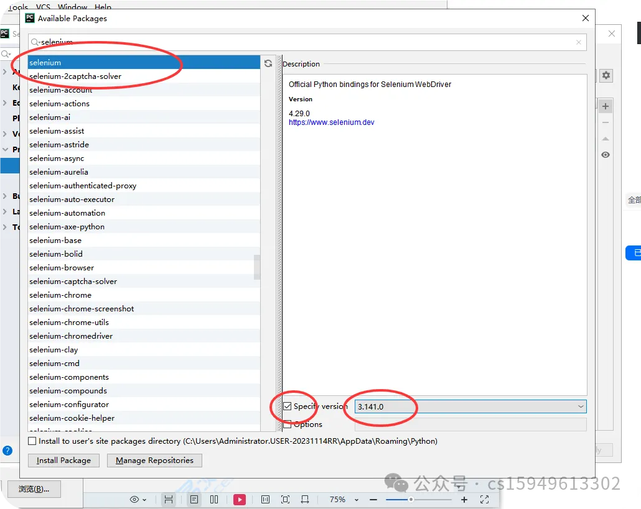Click the package list scrollbar thumb
The image size is (641, 509).
click(257, 267)
